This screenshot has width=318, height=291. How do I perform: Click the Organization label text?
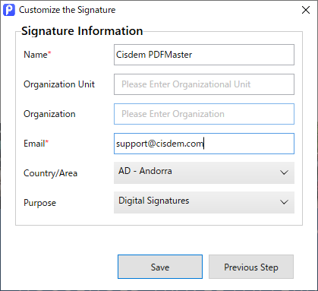point(49,114)
